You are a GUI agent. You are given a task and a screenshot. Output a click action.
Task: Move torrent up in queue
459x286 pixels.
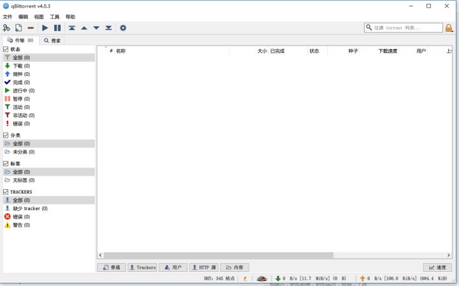[x=84, y=28]
